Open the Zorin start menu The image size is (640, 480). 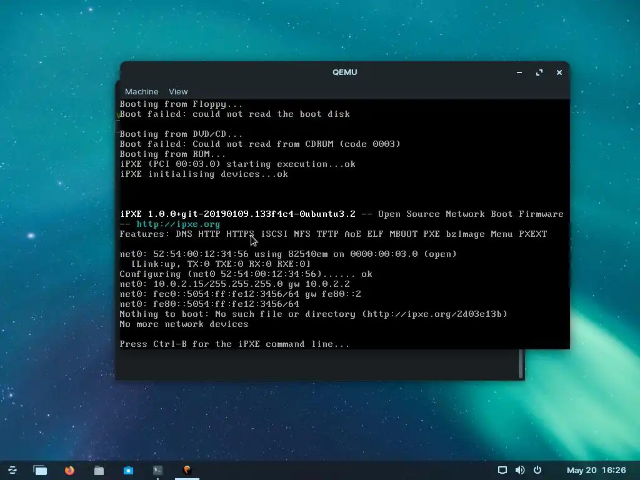click(x=12, y=470)
